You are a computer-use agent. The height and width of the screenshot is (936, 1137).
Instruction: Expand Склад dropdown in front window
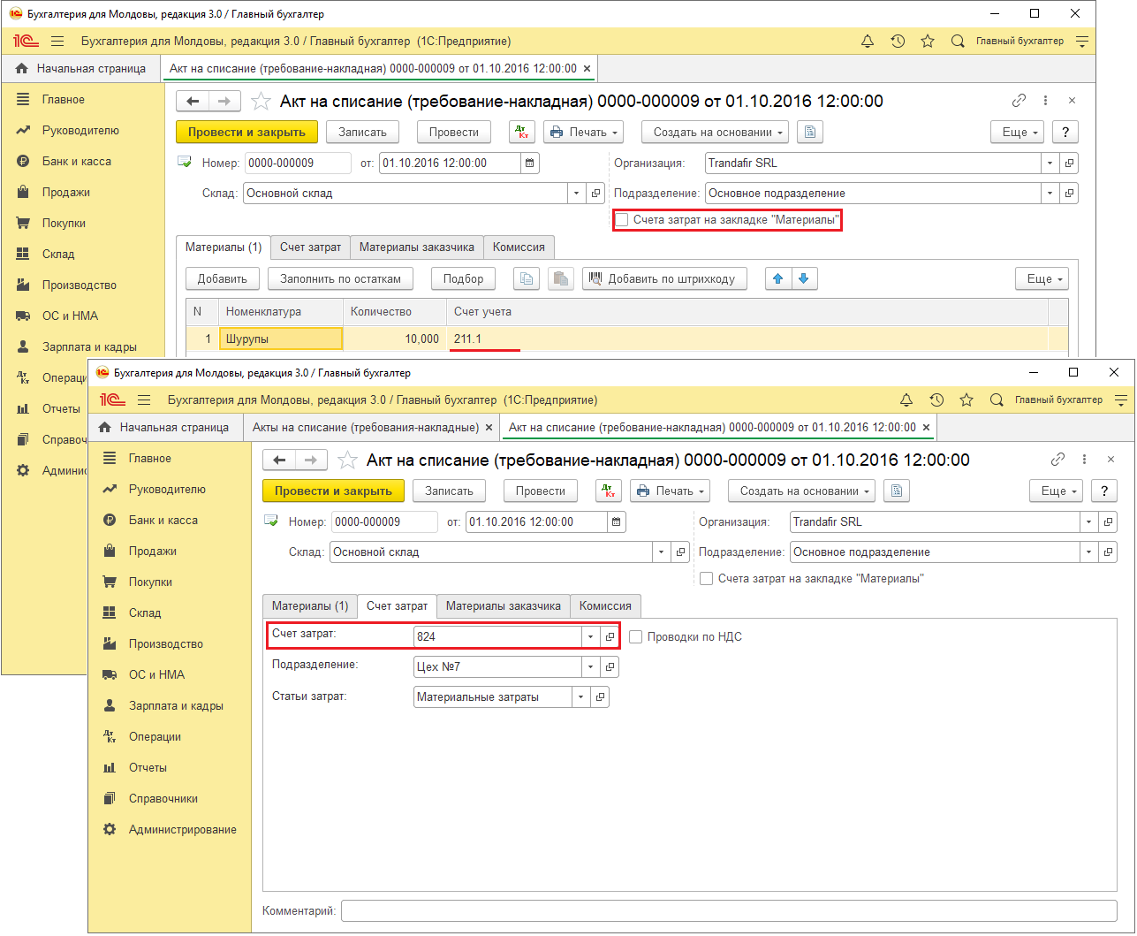662,552
